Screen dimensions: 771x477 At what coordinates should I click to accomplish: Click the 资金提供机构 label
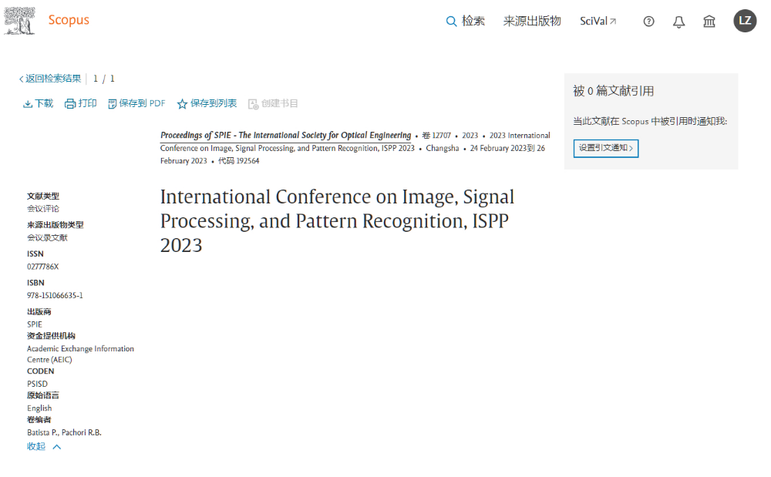[x=51, y=336]
